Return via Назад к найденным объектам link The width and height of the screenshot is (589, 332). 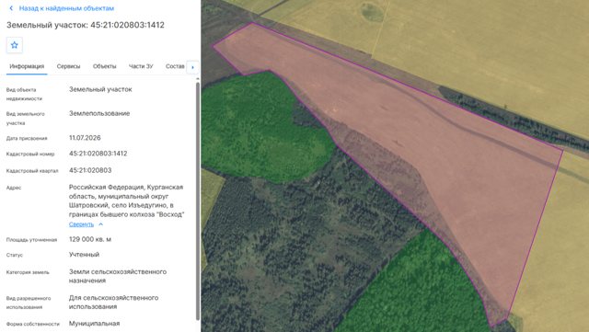tap(66, 8)
